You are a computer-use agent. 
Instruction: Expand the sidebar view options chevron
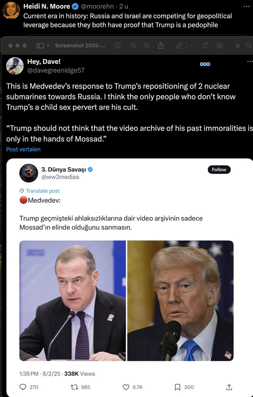(48, 46)
